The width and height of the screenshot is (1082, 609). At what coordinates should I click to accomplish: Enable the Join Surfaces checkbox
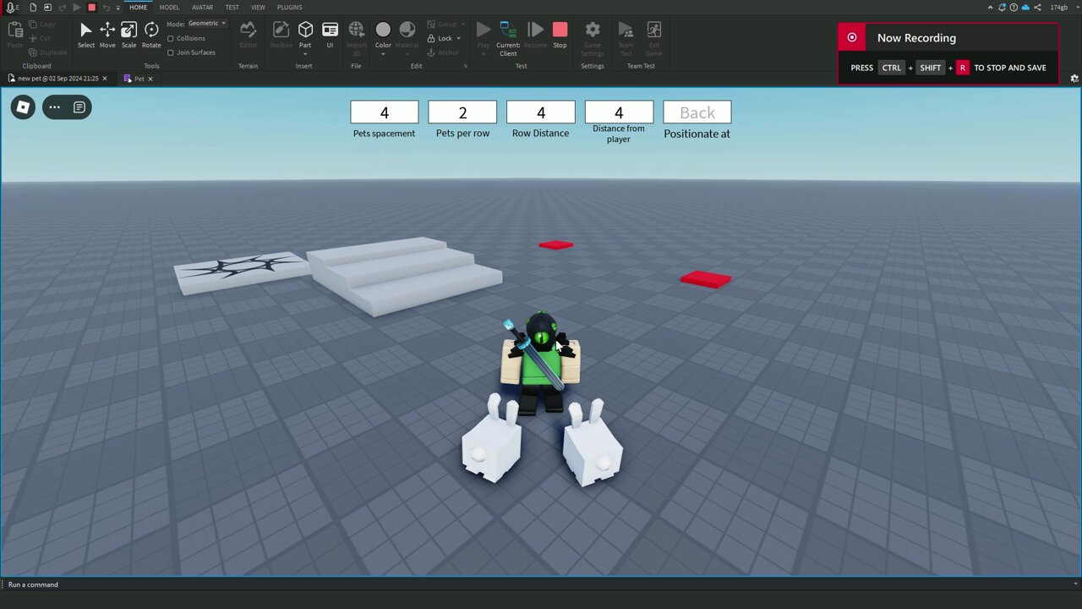tap(171, 52)
